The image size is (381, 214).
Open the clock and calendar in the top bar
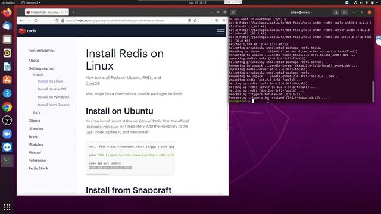(198, 2)
